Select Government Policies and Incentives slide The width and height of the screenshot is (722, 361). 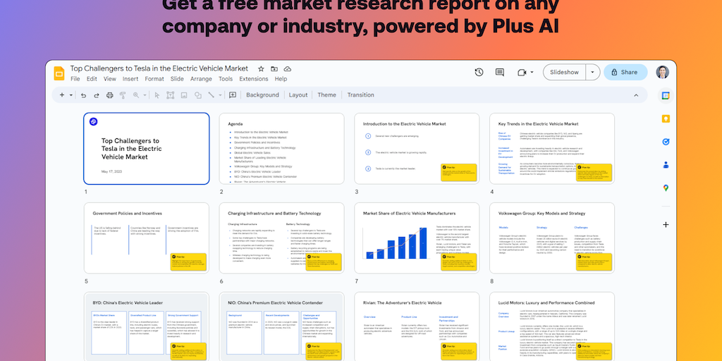[x=147, y=238]
